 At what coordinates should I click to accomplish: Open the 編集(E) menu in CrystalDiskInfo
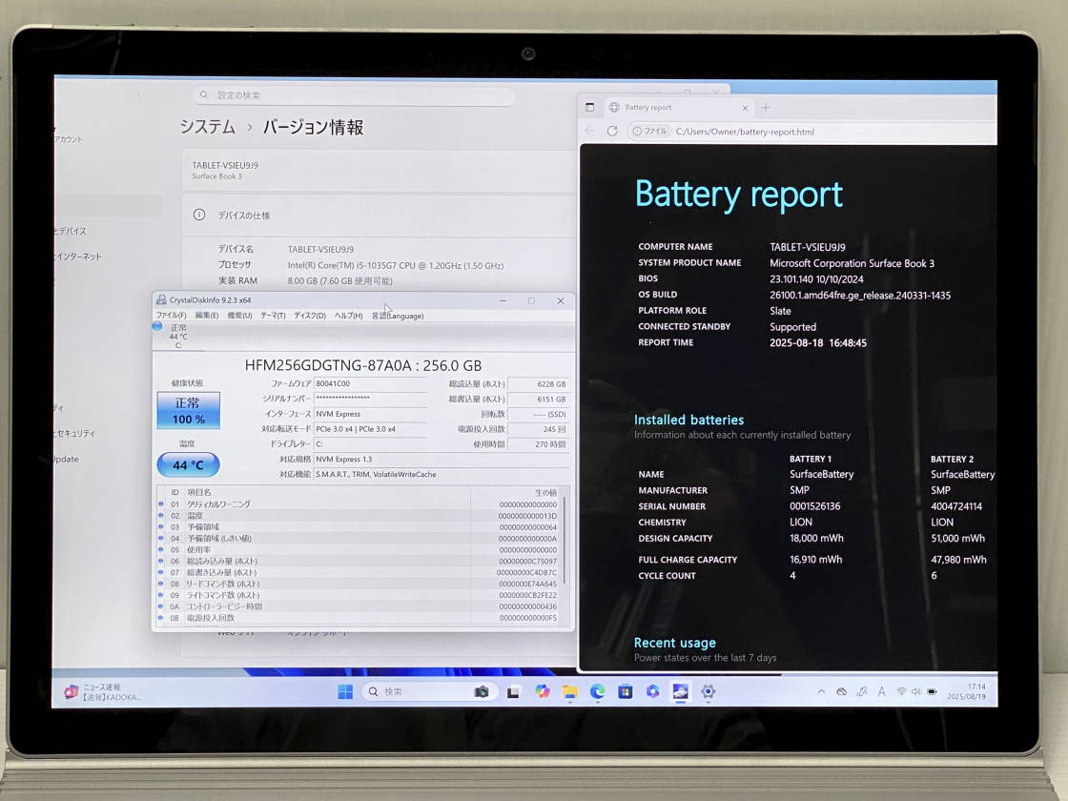pyautogui.click(x=207, y=316)
